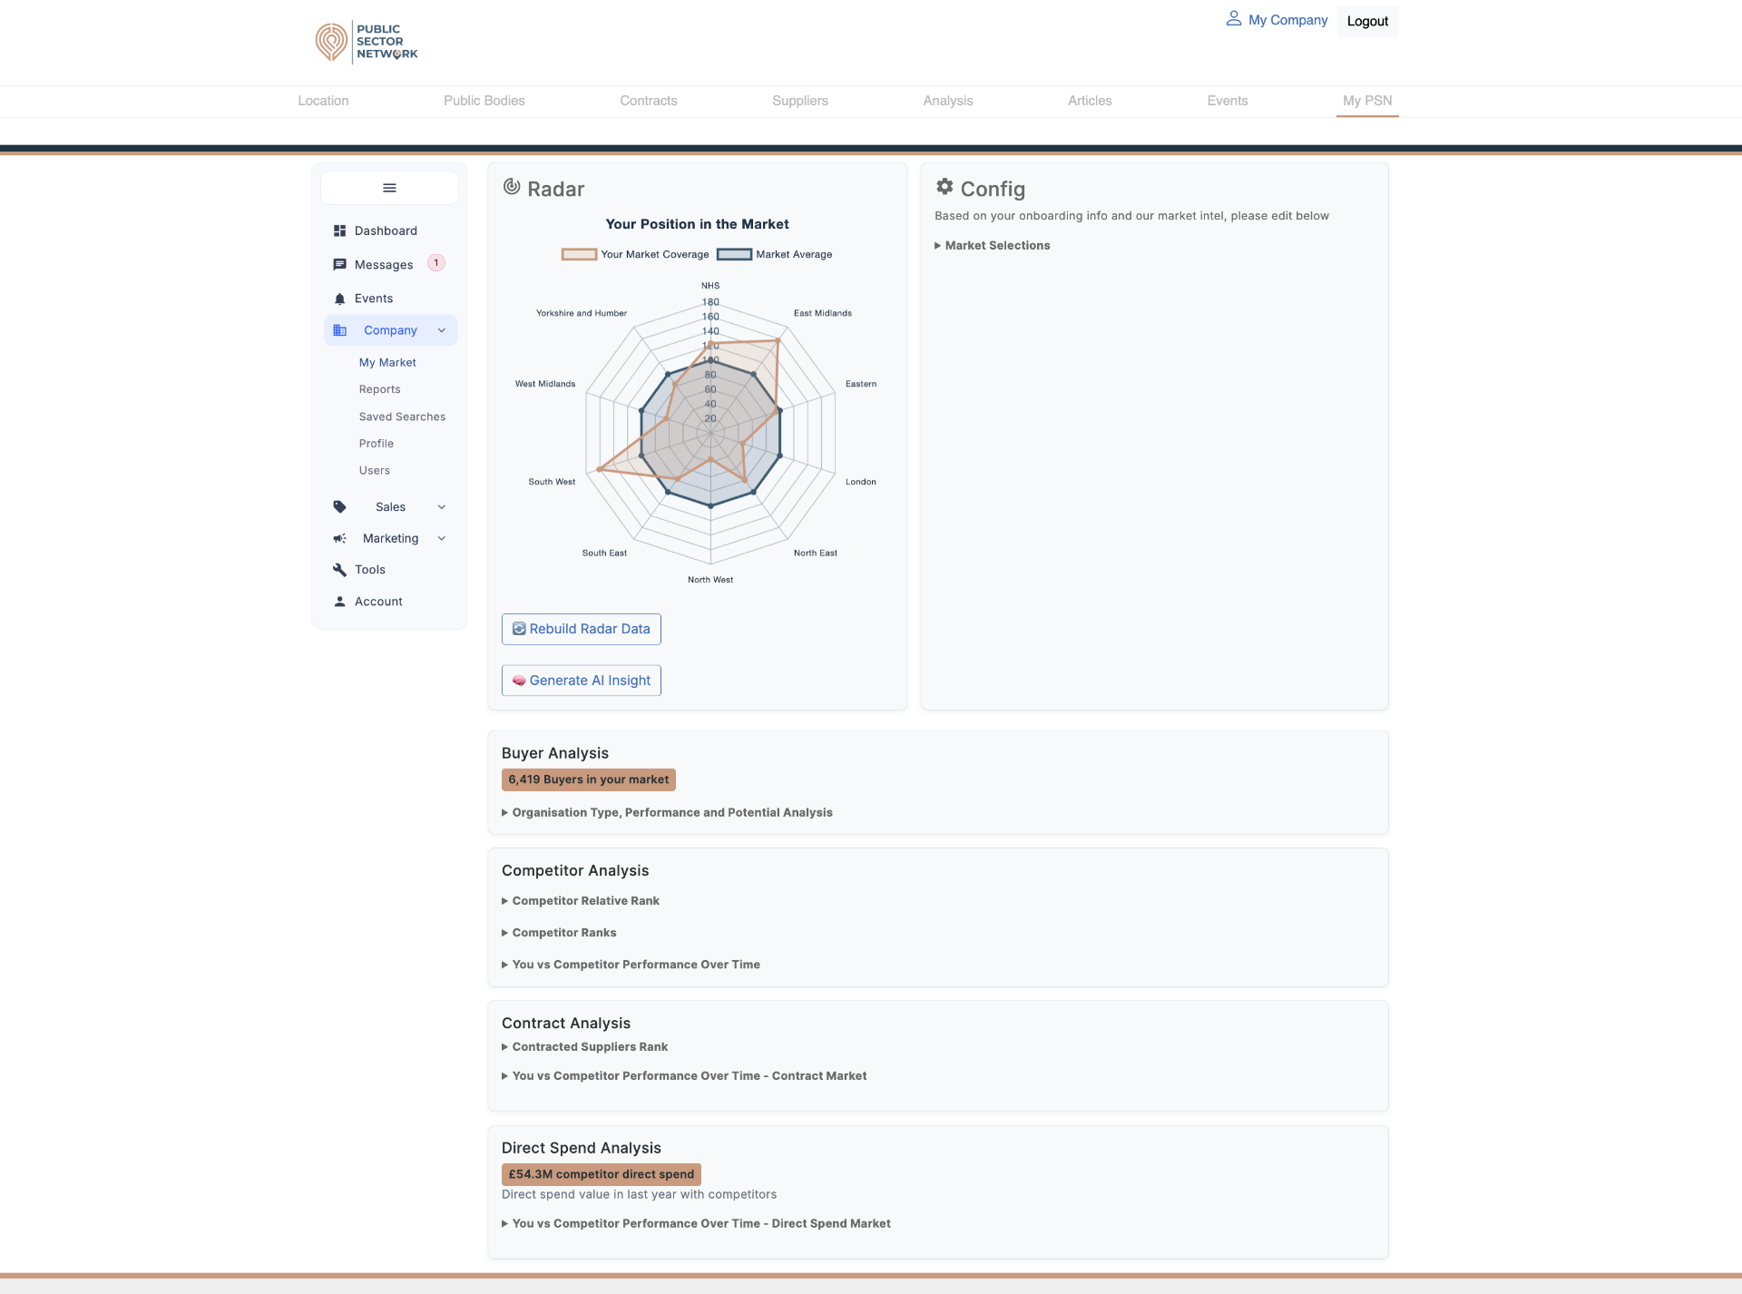The width and height of the screenshot is (1742, 1294).
Task: Open My Market in sidebar
Action: (x=387, y=363)
